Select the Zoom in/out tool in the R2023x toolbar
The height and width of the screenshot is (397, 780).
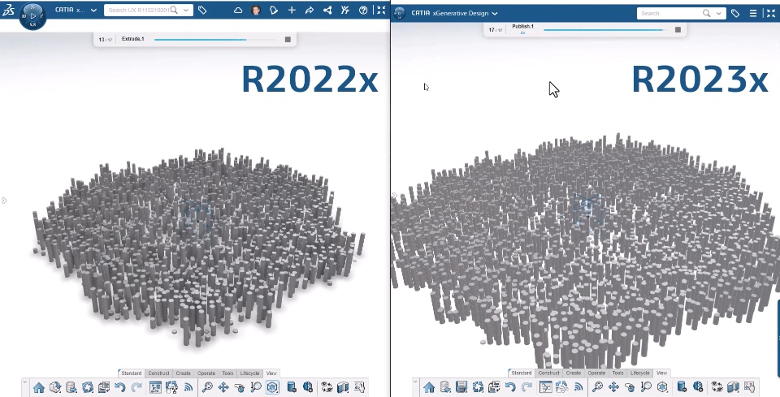click(646, 387)
